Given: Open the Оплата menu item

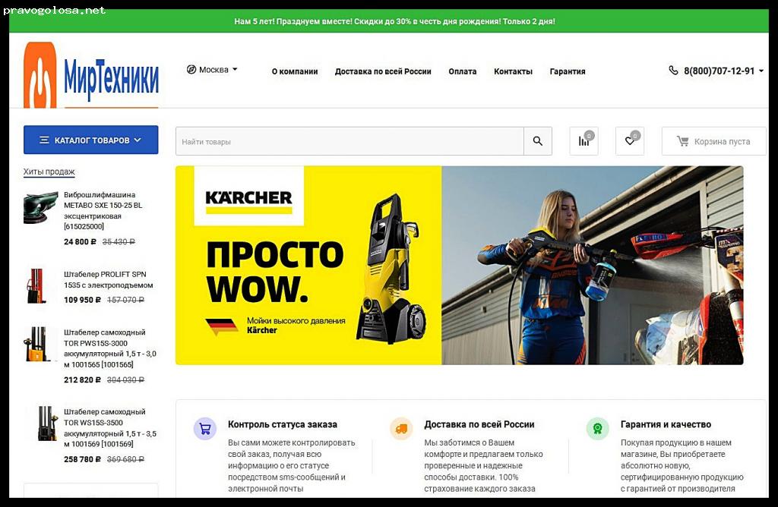Looking at the screenshot, I should tap(462, 71).
